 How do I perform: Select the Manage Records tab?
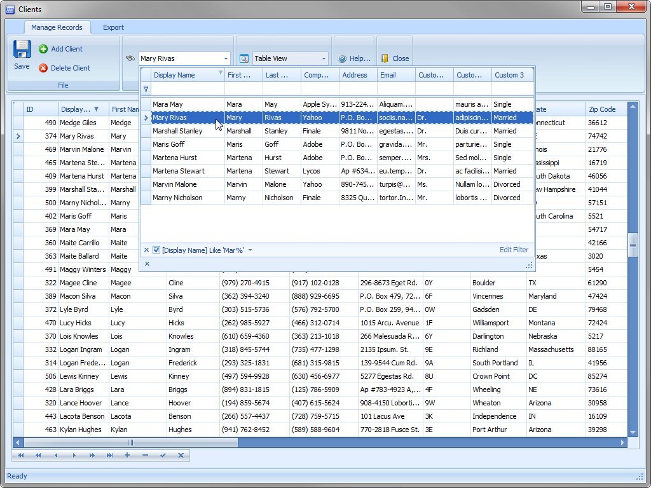coord(57,27)
